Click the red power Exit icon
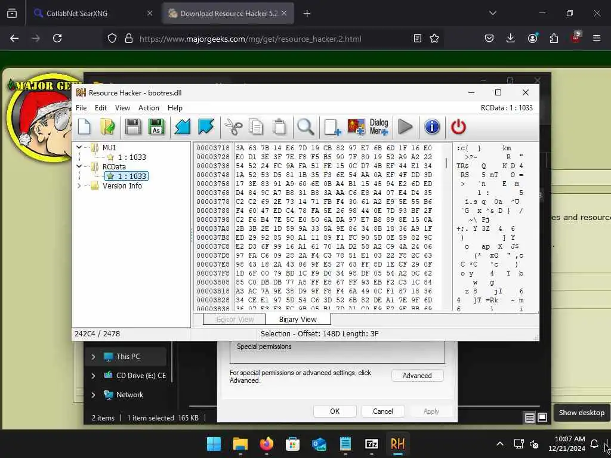 (x=458, y=127)
